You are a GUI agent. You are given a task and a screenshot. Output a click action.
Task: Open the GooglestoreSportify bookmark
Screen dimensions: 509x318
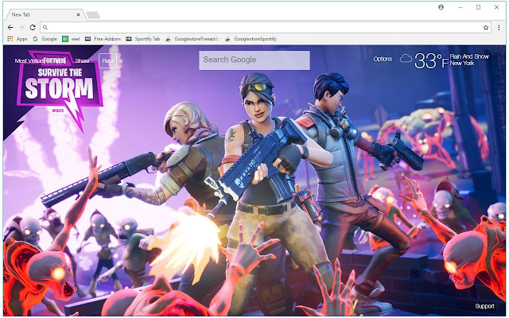tap(251, 39)
